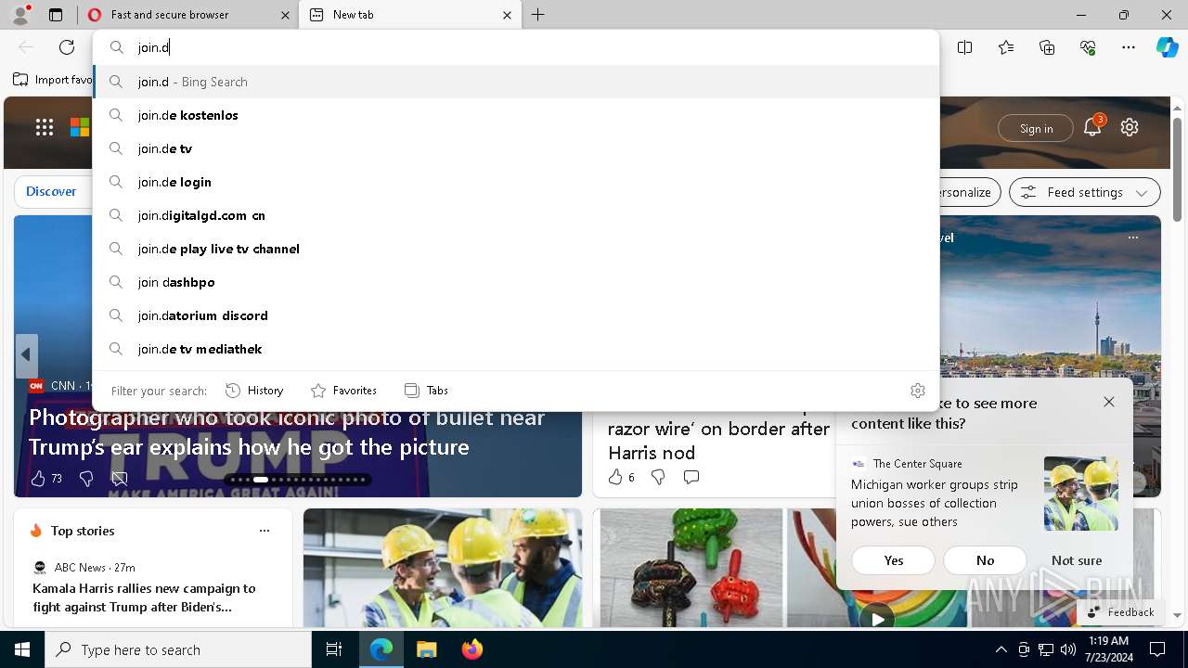The height and width of the screenshot is (668, 1188).
Task: Answer Yes to more content prompt
Action: click(x=894, y=560)
